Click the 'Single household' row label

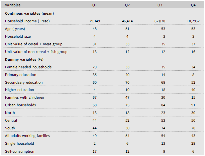[x=20, y=143]
